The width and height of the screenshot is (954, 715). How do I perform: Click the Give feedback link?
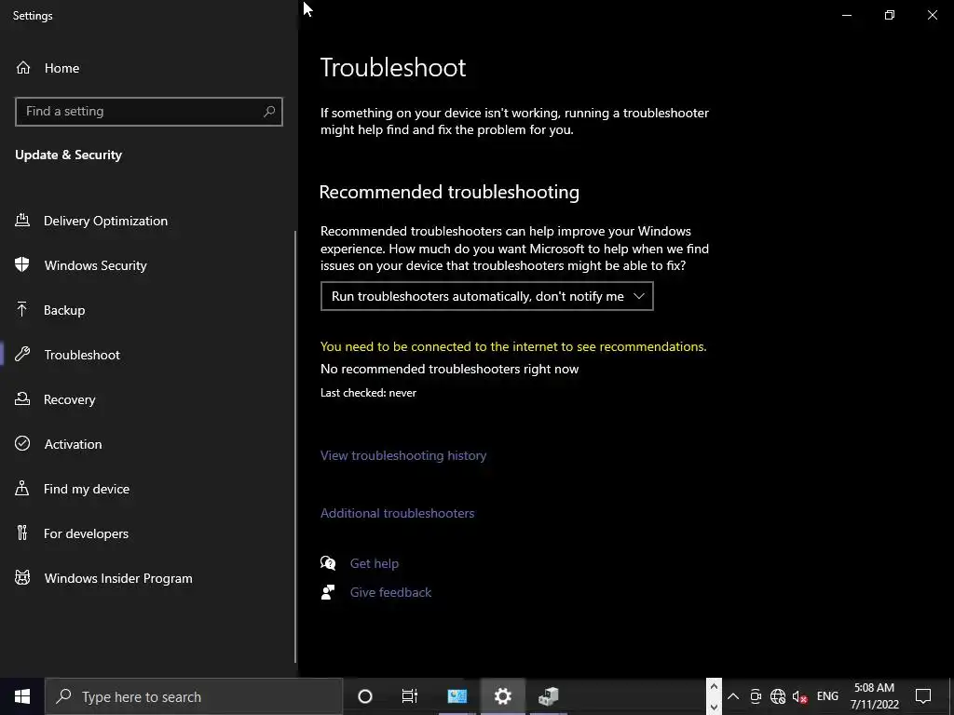(390, 592)
